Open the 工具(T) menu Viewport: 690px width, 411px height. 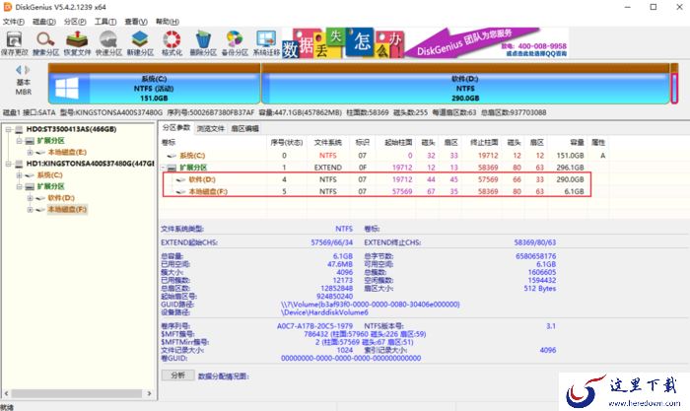105,22
